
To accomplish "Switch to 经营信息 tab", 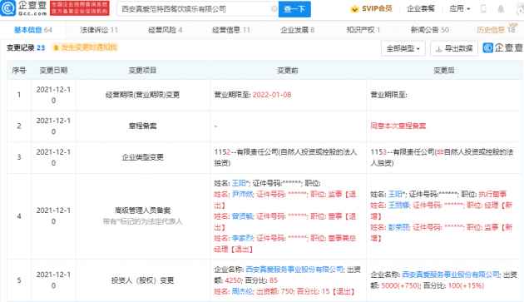I will (x=231, y=30).
